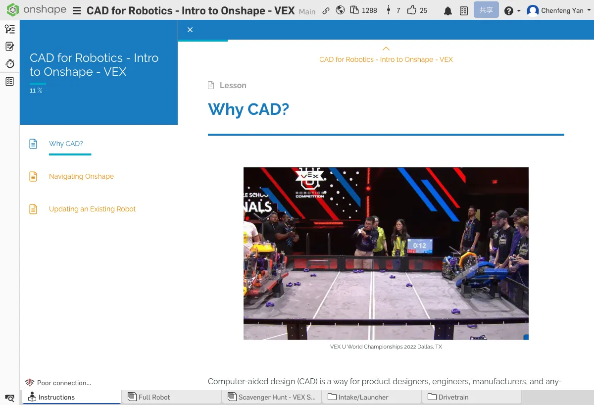
Task: Open the hamburger menu beside the Onshape logo
Action: click(x=77, y=10)
